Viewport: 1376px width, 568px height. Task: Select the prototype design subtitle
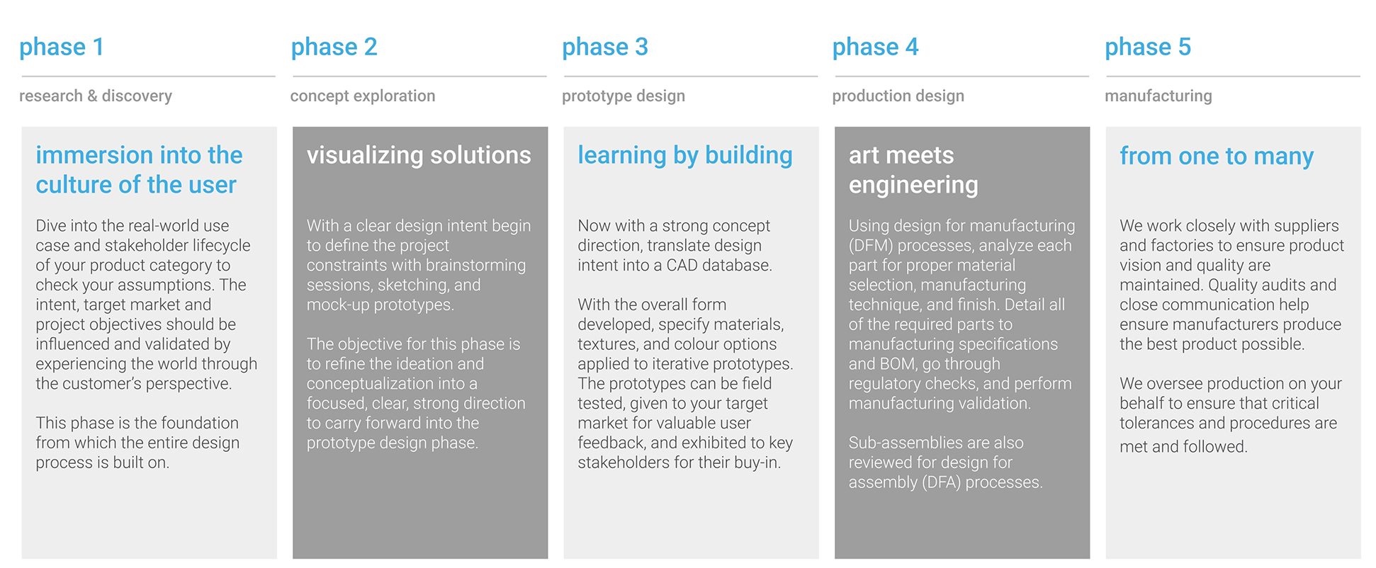coord(624,96)
